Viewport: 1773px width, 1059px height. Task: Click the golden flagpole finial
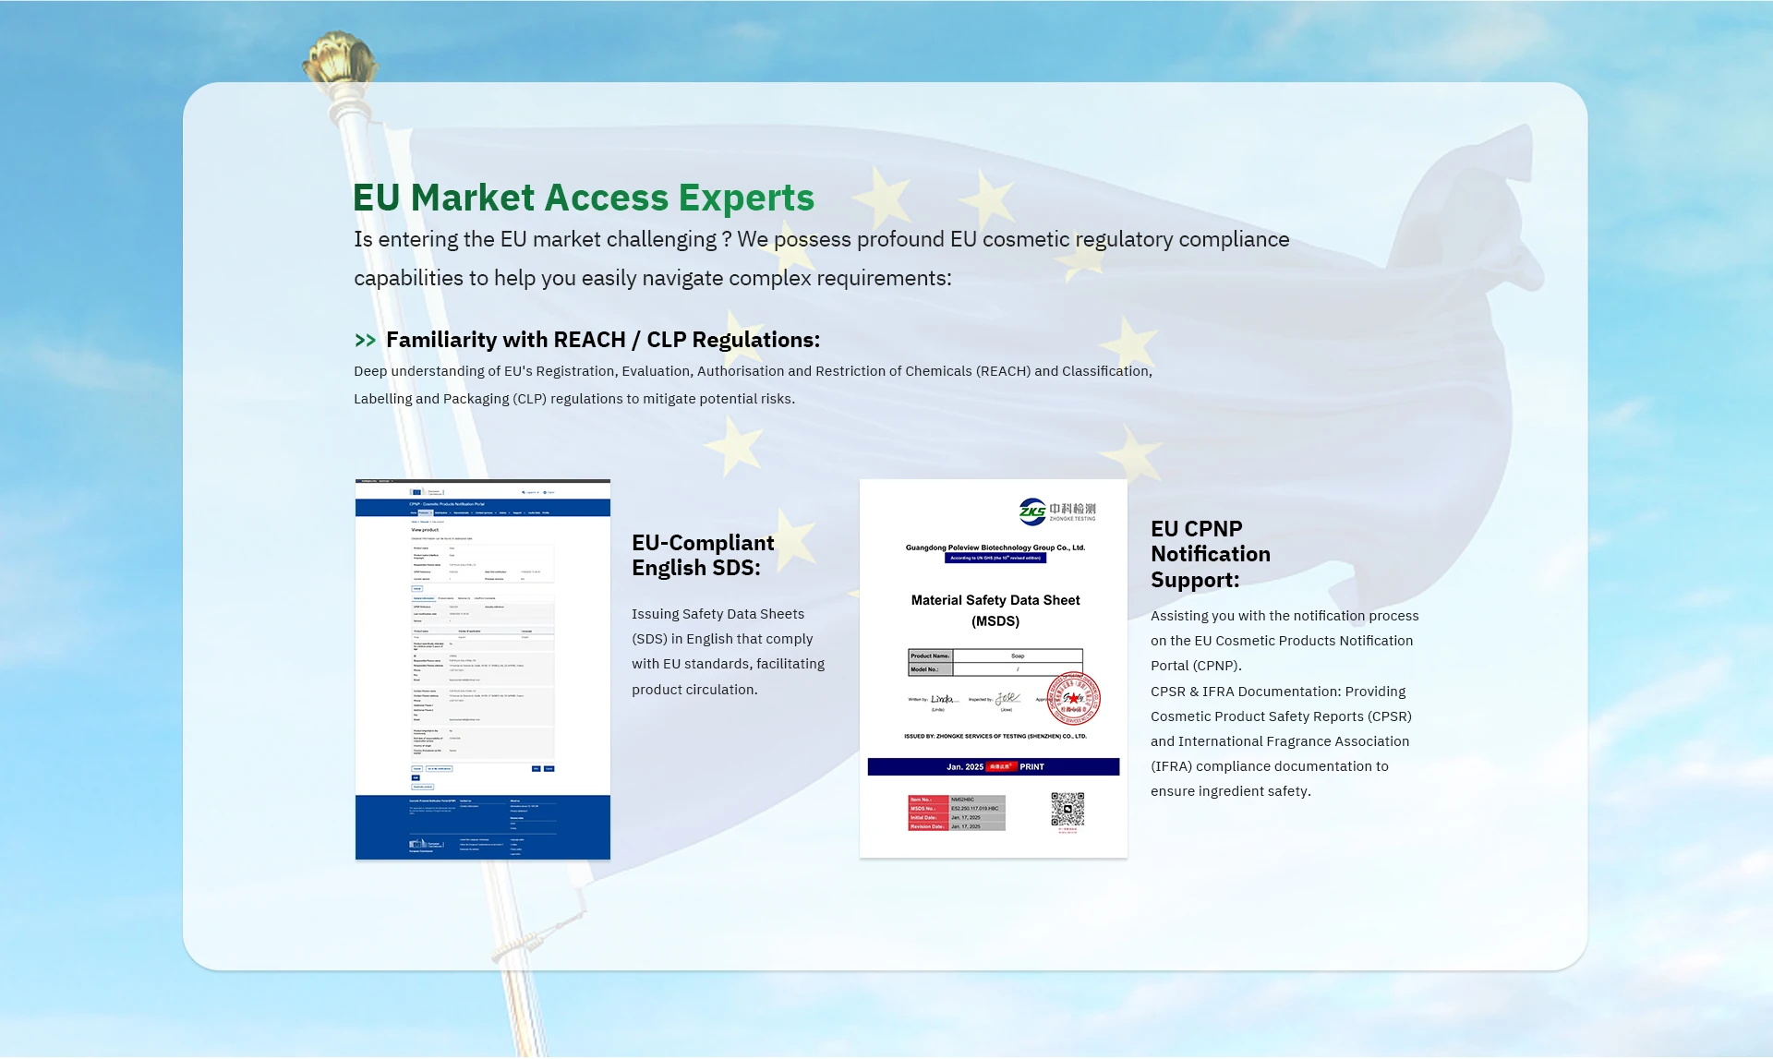click(339, 57)
